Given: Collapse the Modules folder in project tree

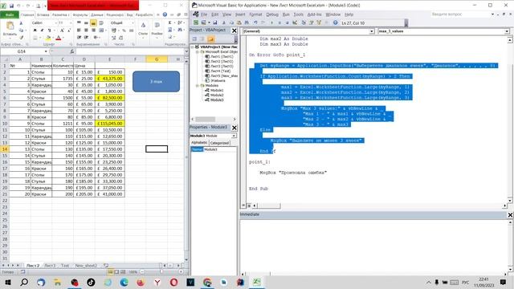Looking at the screenshot, I should coord(198,86).
